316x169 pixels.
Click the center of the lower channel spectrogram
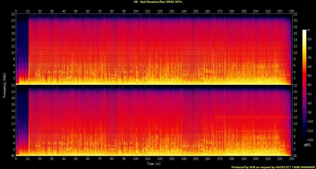click(x=154, y=120)
